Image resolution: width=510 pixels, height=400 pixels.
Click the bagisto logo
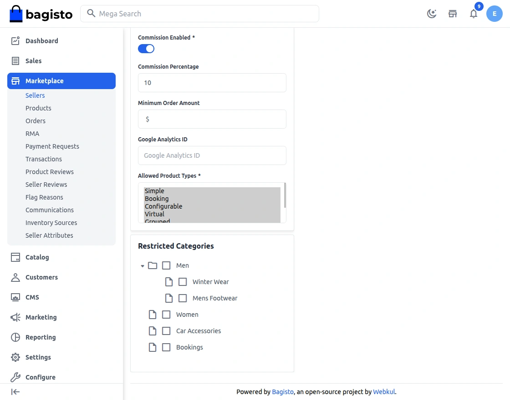click(x=41, y=14)
